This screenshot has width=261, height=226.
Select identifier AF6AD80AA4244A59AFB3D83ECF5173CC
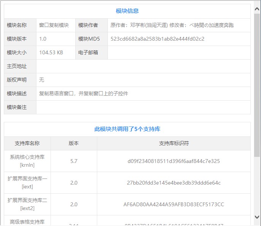174,204
